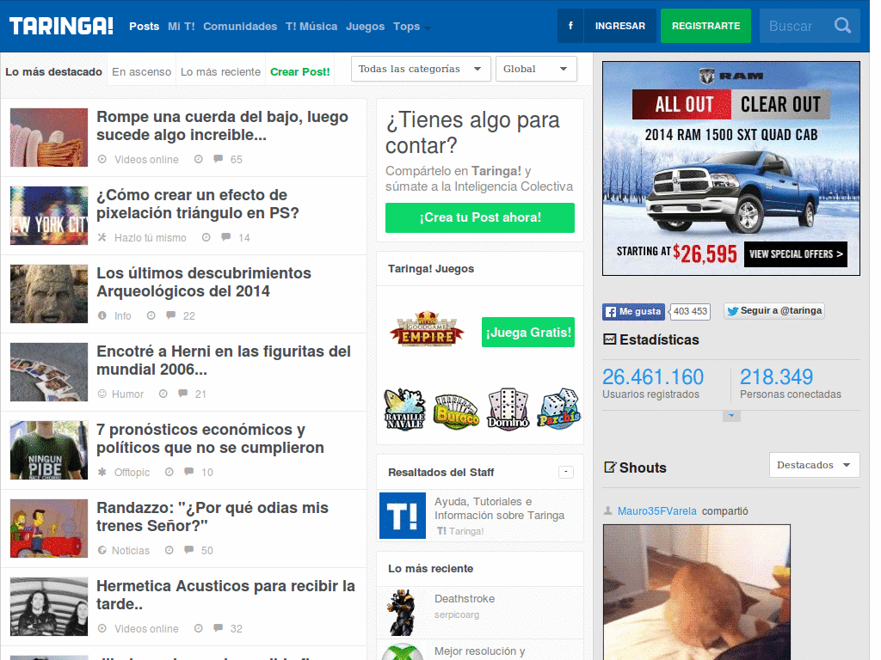Click the Taringa T! staff logo

pos(403,516)
